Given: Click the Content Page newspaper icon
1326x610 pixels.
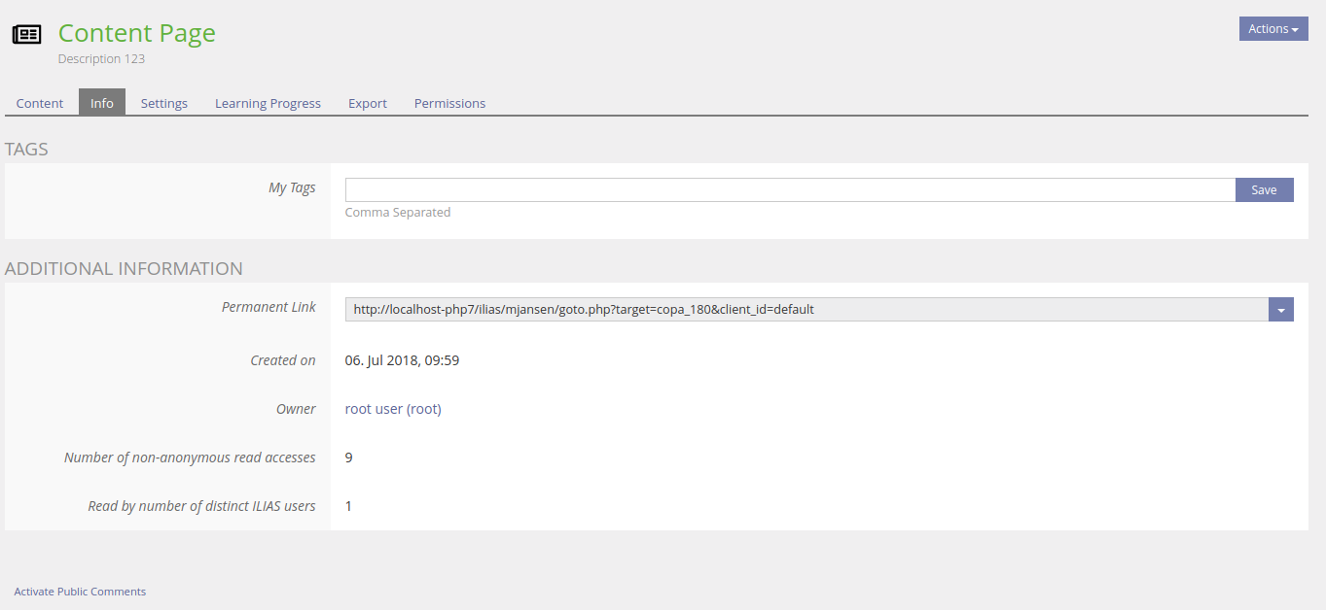Looking at the screenshot, I should click(26, 35).
